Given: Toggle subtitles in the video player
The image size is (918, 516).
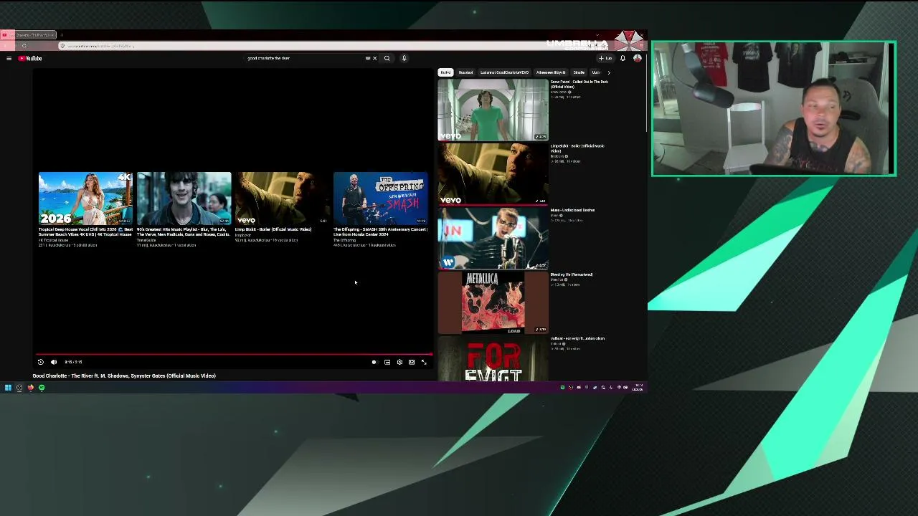Looking at the screenshot, I should tap(387, 362).
